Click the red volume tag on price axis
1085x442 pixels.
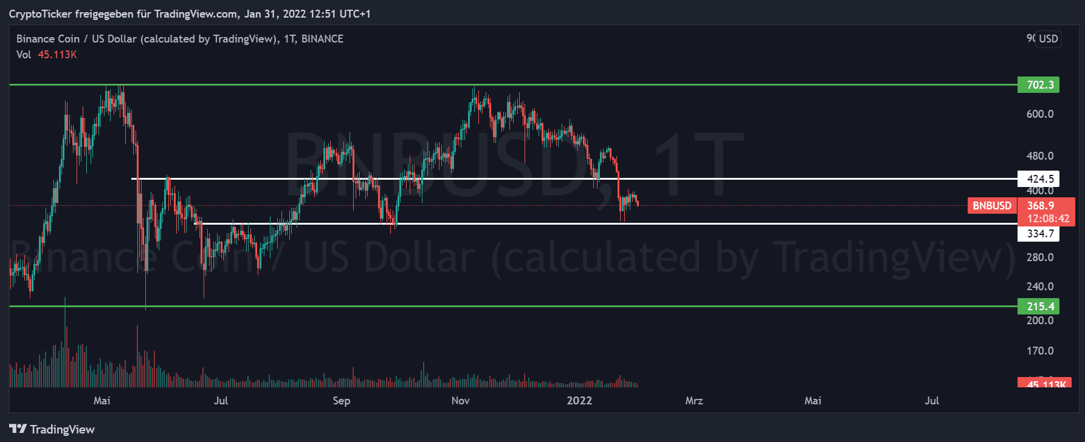[1044, 384]
